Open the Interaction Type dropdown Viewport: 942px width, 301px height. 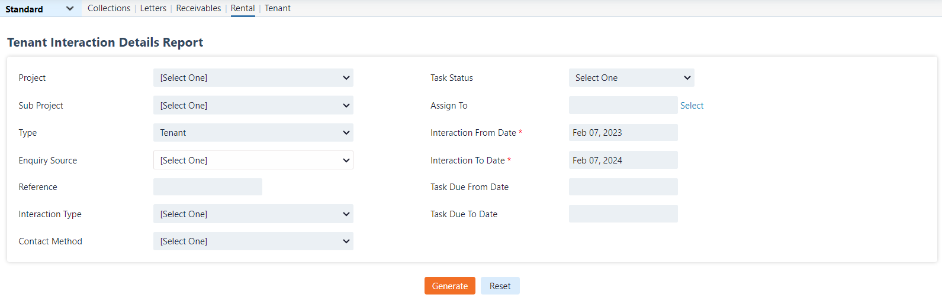coord(253,214)
